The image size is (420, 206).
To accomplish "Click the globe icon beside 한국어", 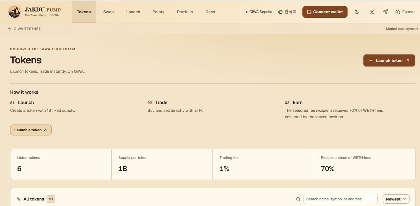I will coord(280,12).
